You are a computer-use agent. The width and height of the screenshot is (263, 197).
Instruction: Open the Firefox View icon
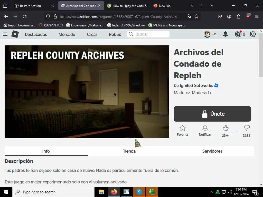click(x=5, y=6)
